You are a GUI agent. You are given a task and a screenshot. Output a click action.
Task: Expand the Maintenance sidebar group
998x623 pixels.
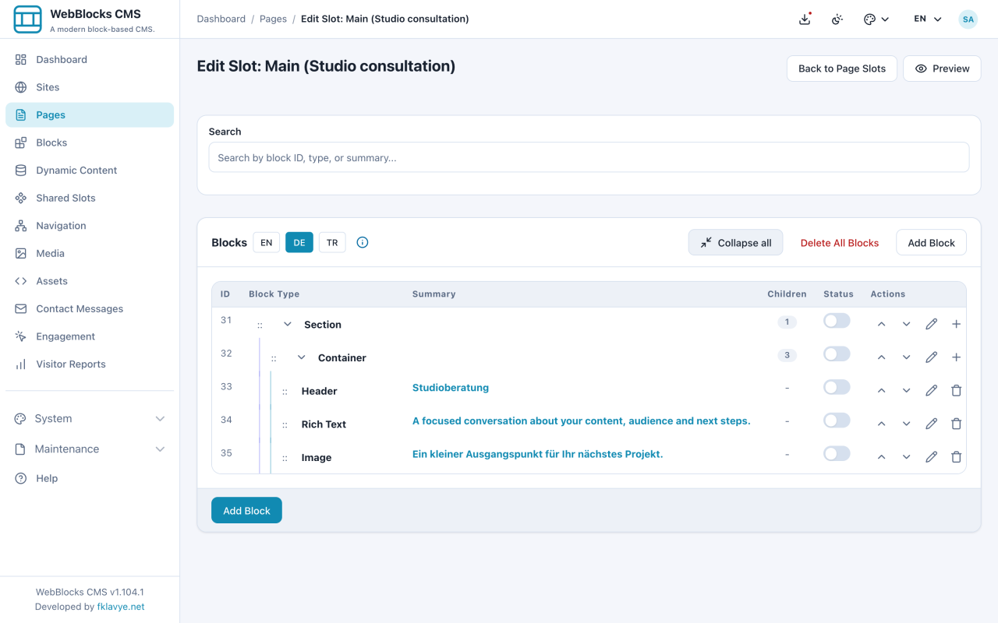point(90,449)
